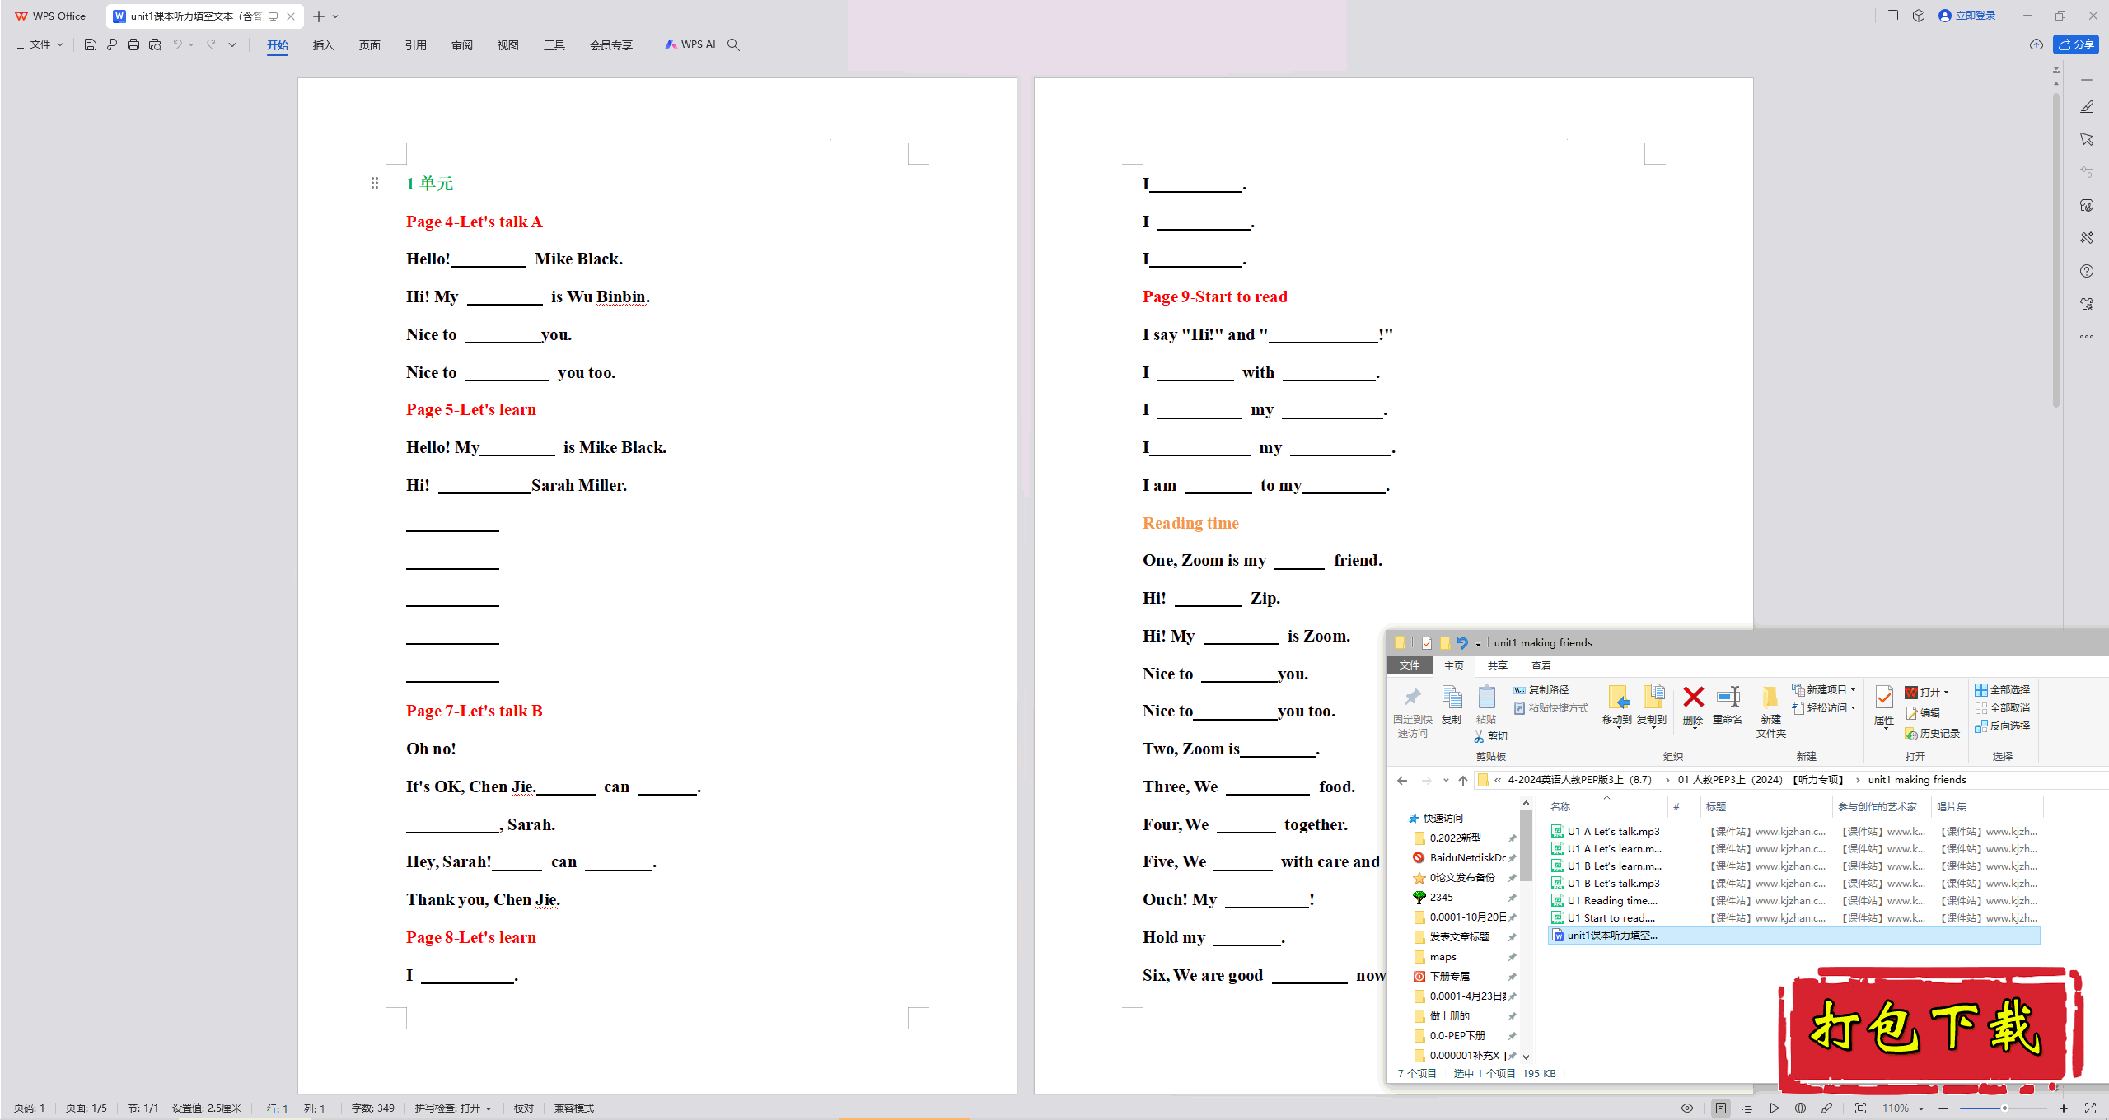Click the play reading-mode icon in the status bar

(x=1774, y=1108)
